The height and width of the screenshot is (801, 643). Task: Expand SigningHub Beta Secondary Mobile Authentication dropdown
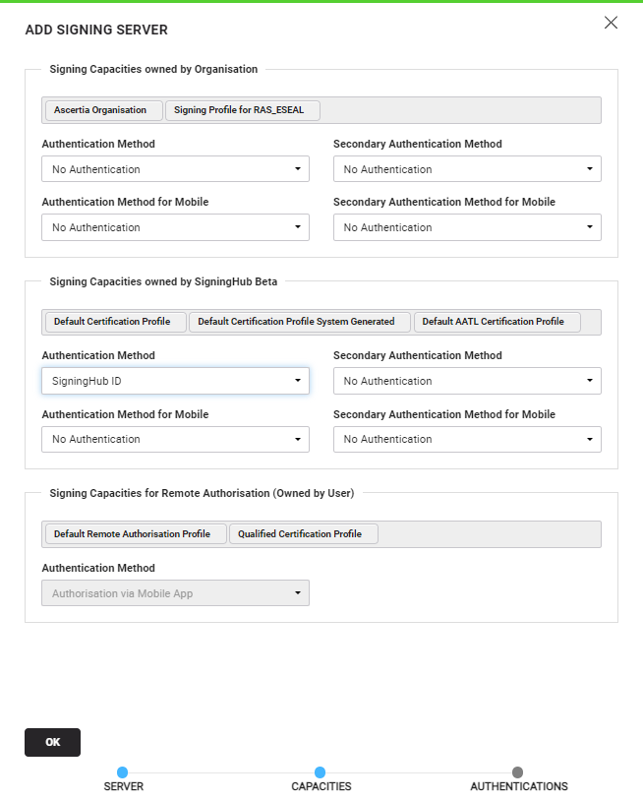tap(467, 439)
